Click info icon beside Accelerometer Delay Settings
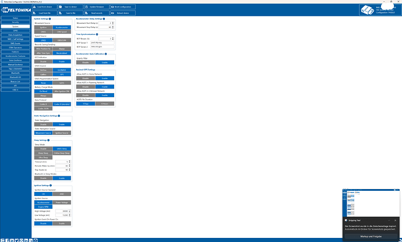Screen dimensions: 402x242 (104, 19)
